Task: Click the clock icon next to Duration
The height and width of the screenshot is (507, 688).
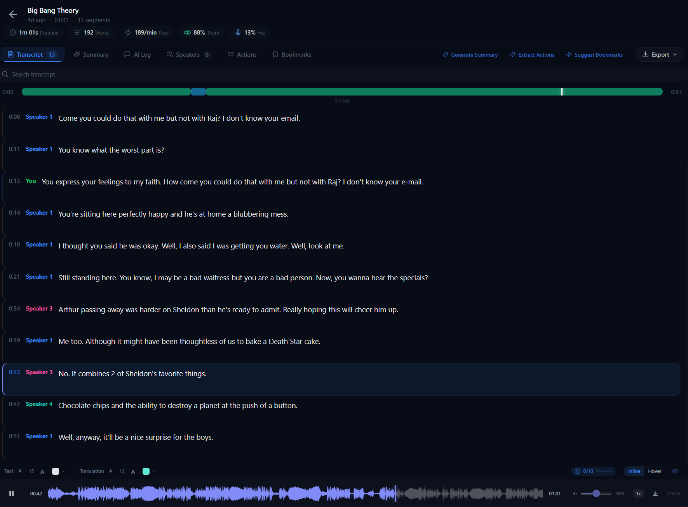Action: [x=12, y=33]
